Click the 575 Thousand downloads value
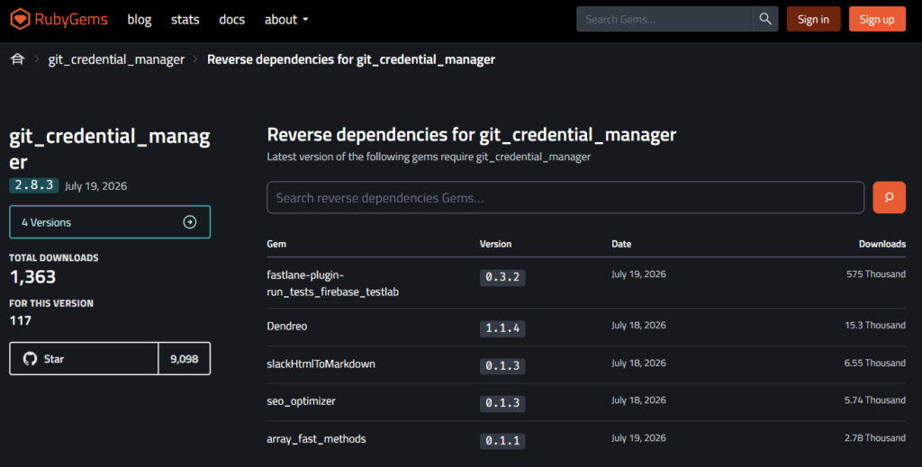 pyautogui.click(x=875, y=274)
